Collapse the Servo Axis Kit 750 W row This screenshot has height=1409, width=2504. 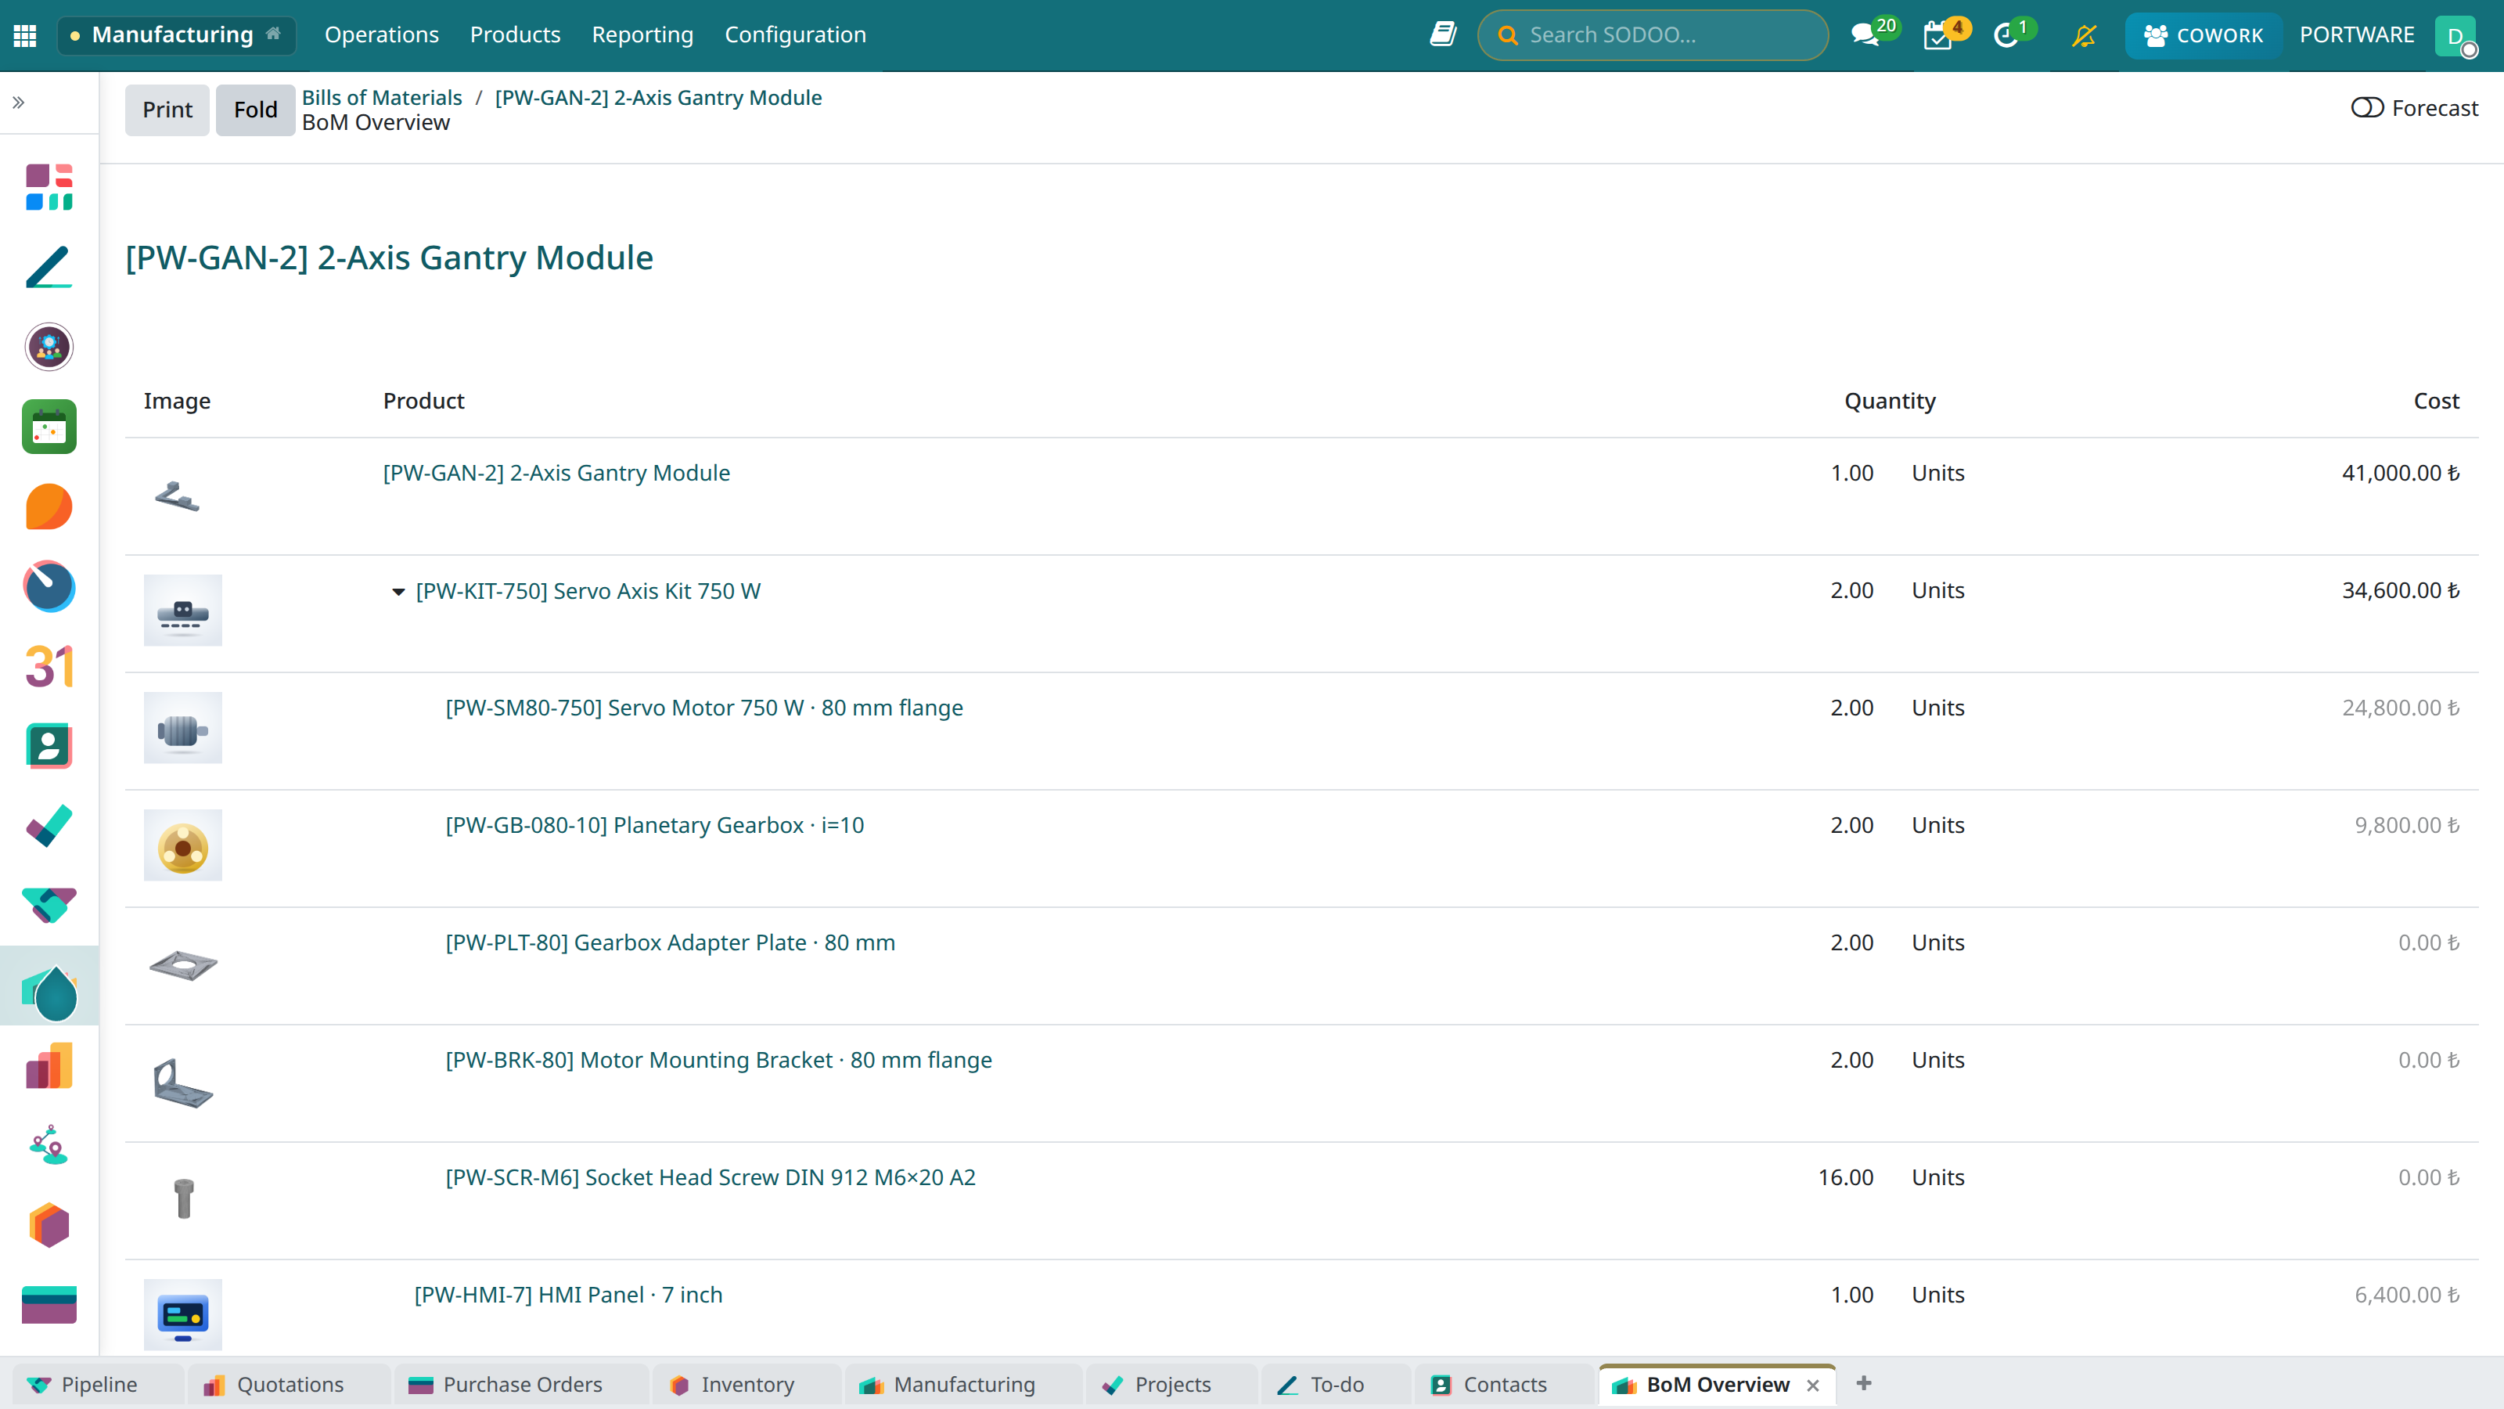(398, 591)
